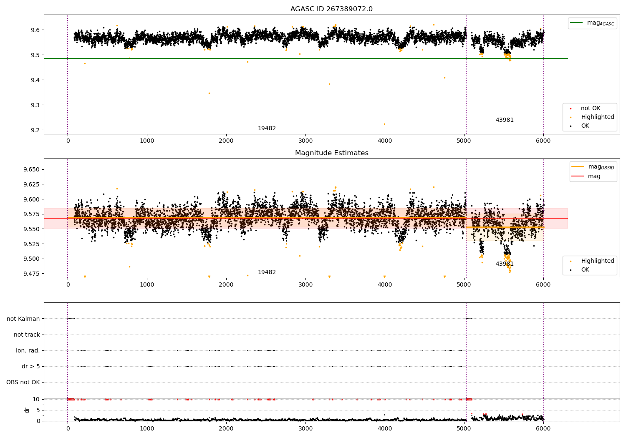
Task: Click y-axis tick "9.2" on top plot
Action: coord(35,130)
